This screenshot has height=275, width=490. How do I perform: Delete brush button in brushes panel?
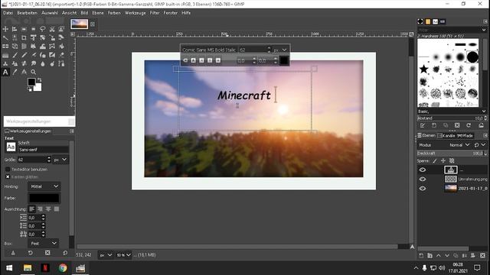pos(457,125)
